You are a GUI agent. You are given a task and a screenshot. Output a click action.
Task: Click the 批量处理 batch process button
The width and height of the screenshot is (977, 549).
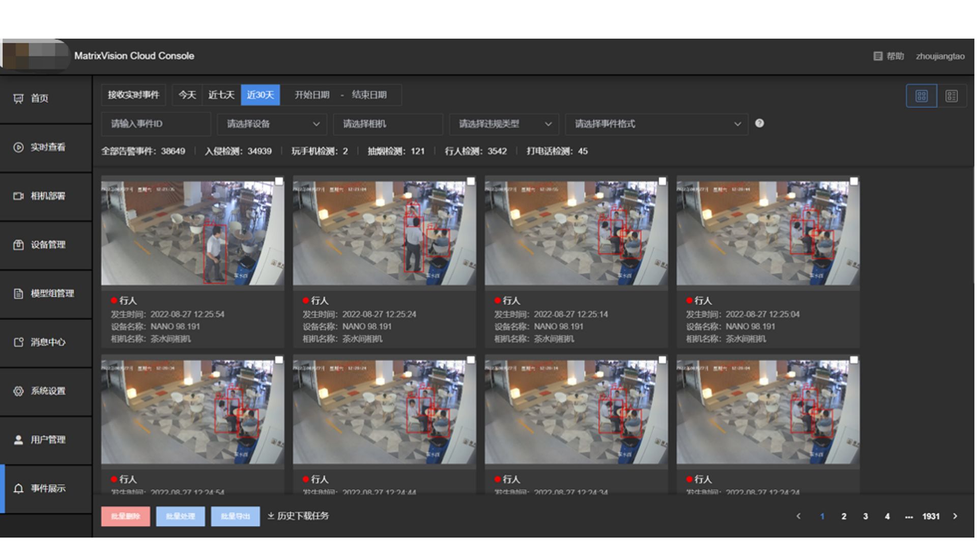pyautogui.click(x=181, y=516)
